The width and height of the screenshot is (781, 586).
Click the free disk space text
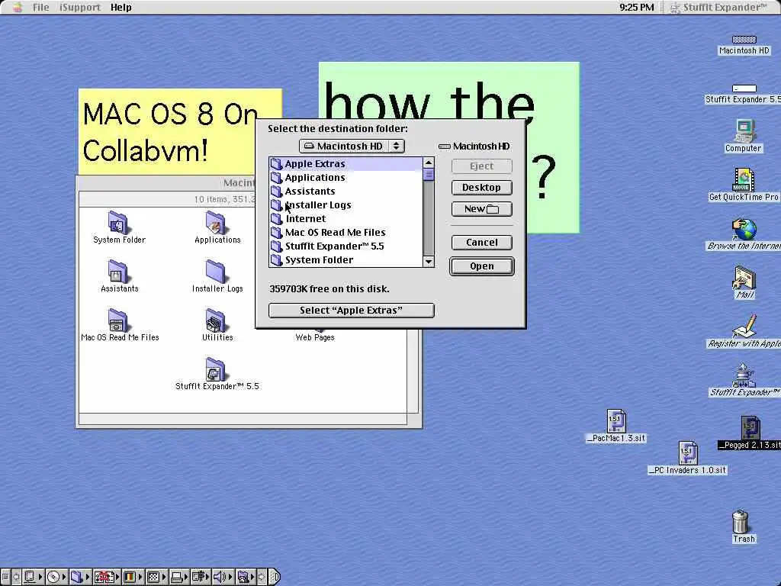329,288
